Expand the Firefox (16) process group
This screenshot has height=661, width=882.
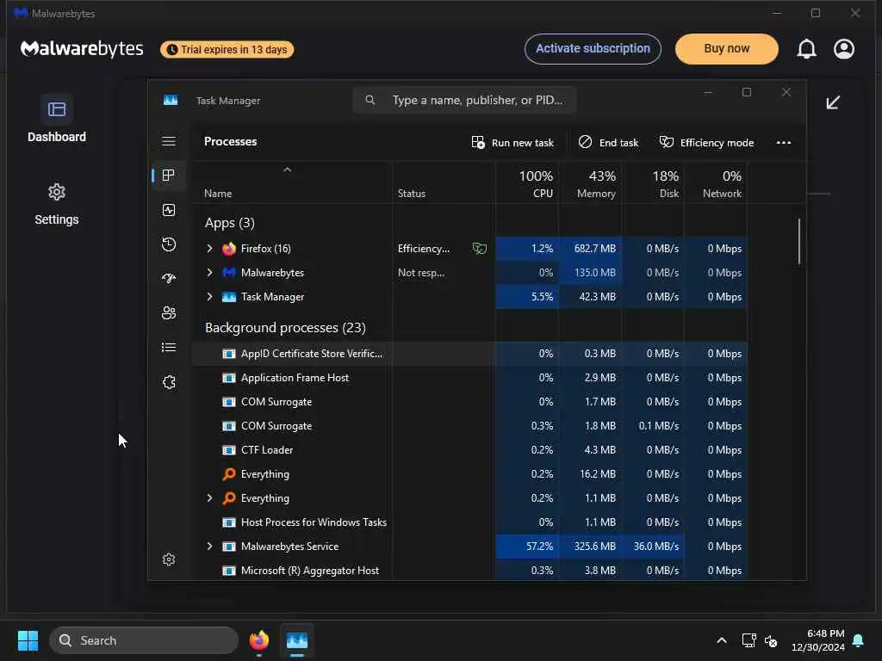tap(210, 249)
